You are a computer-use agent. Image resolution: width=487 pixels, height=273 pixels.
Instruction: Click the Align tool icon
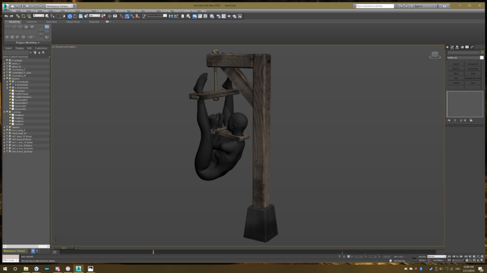coord(176,16)
